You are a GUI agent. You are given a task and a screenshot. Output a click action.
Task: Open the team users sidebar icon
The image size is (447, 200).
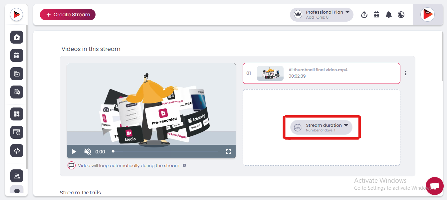pos(17,176)
